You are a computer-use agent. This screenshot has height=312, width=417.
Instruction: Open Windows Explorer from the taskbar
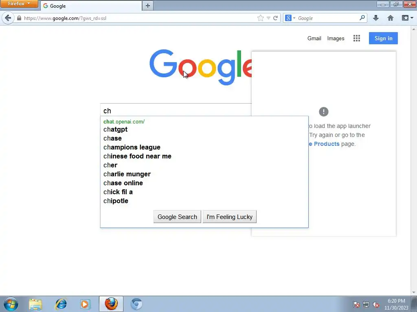tap(35, 304)
